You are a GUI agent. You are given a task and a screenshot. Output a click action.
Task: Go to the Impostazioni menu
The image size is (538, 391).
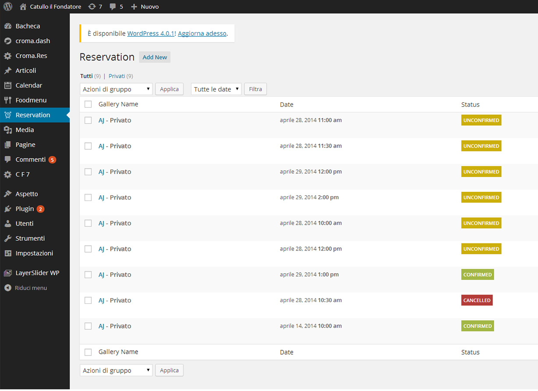click(34, 253)
